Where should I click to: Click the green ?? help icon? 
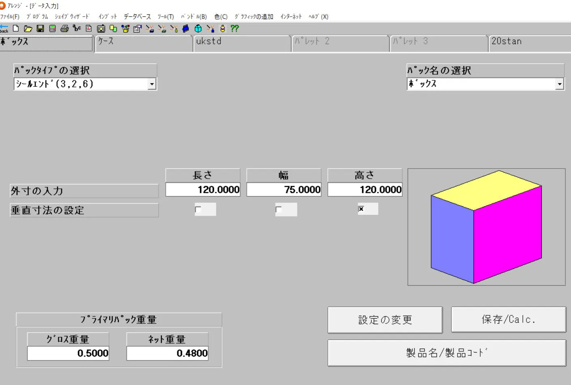pos(234,28)
